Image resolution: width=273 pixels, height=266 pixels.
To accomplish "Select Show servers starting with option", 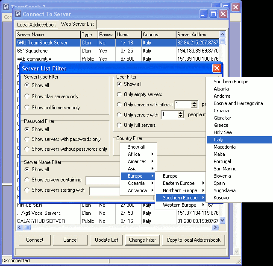I will tap(55, 190).
